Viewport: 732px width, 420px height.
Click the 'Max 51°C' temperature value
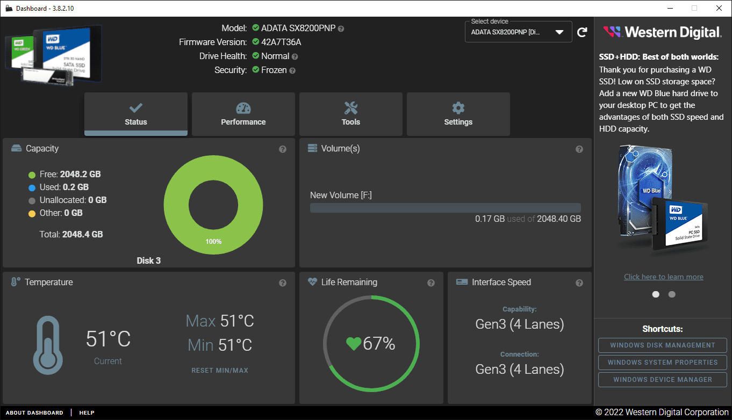(220, 321)
